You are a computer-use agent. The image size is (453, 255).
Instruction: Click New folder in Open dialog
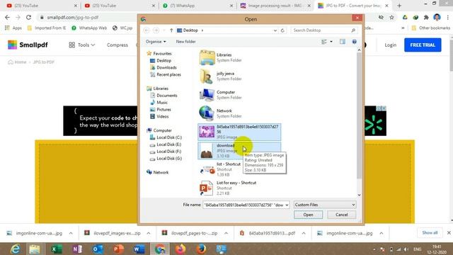(x=185, y=42)
